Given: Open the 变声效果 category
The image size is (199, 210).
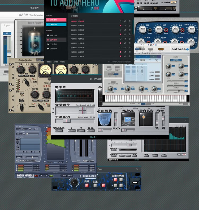Looking at the screenshot, I should (x=56, y=40).
